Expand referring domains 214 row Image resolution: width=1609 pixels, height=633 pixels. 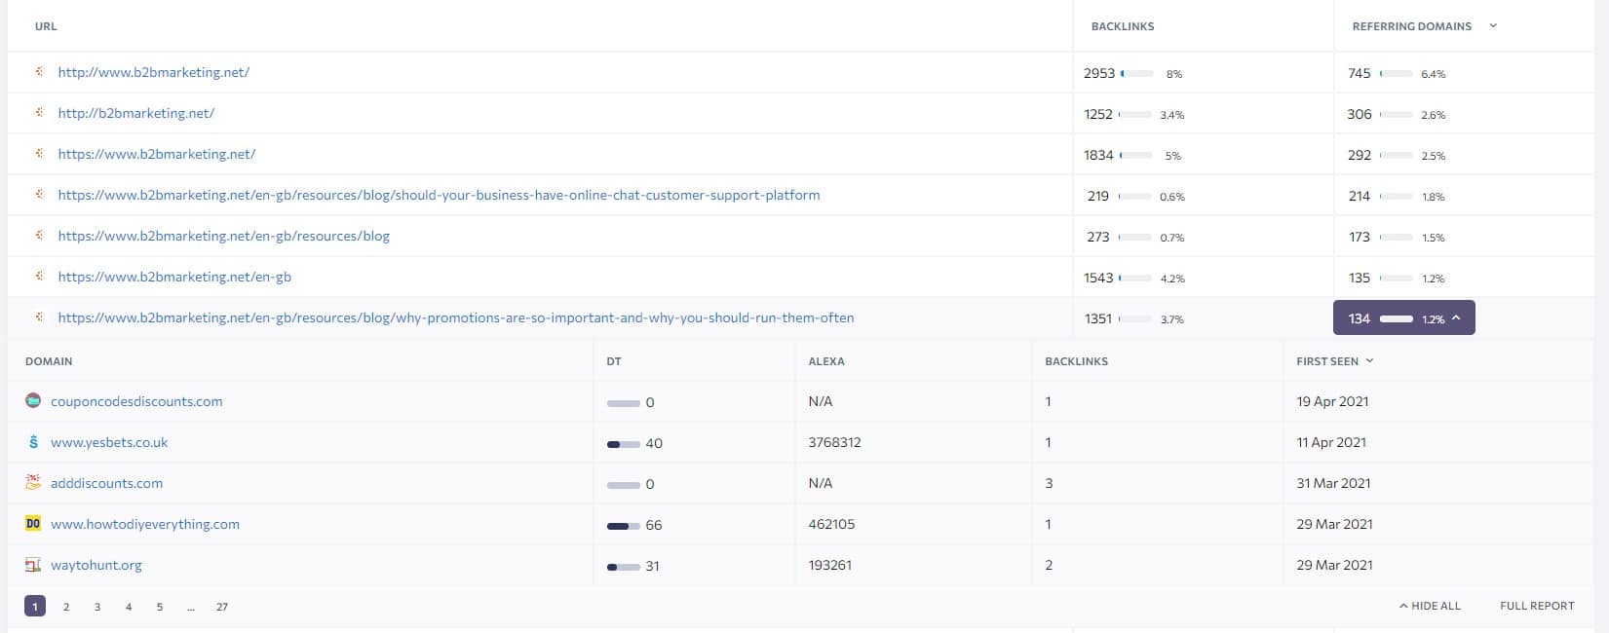[x=1398, y=196]
